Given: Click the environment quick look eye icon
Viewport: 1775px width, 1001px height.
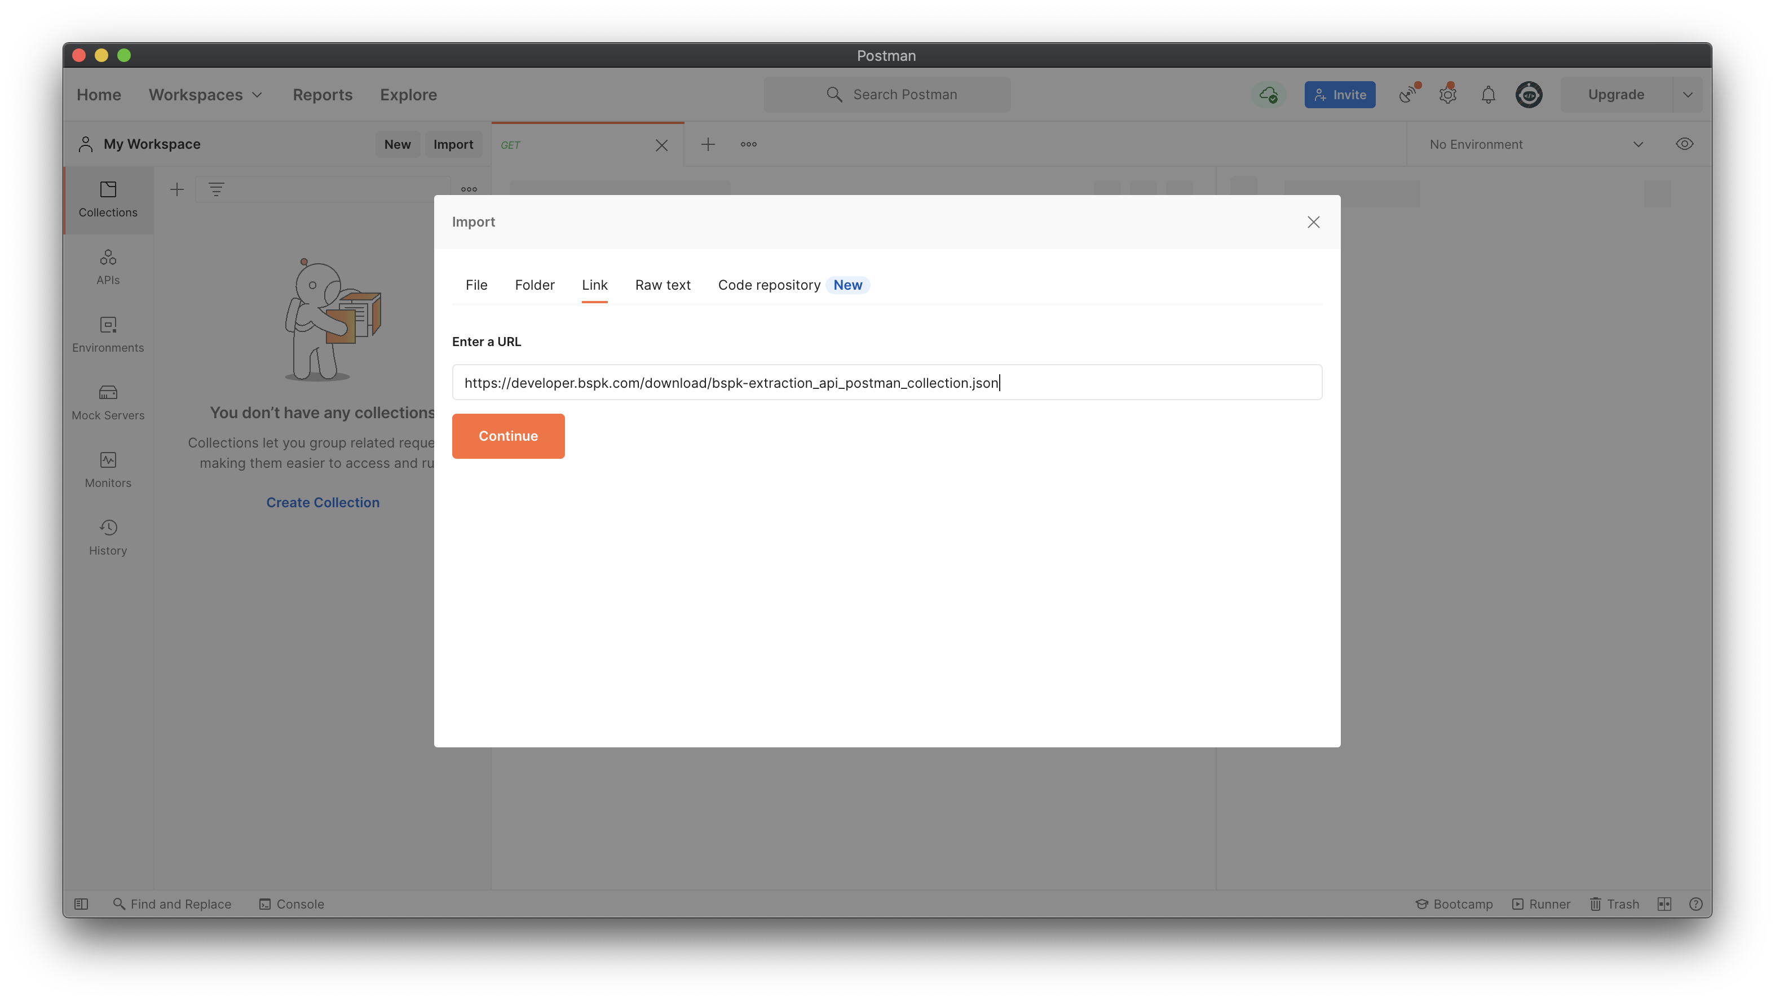Looking at the screenshot, I should click(1685, 144).
